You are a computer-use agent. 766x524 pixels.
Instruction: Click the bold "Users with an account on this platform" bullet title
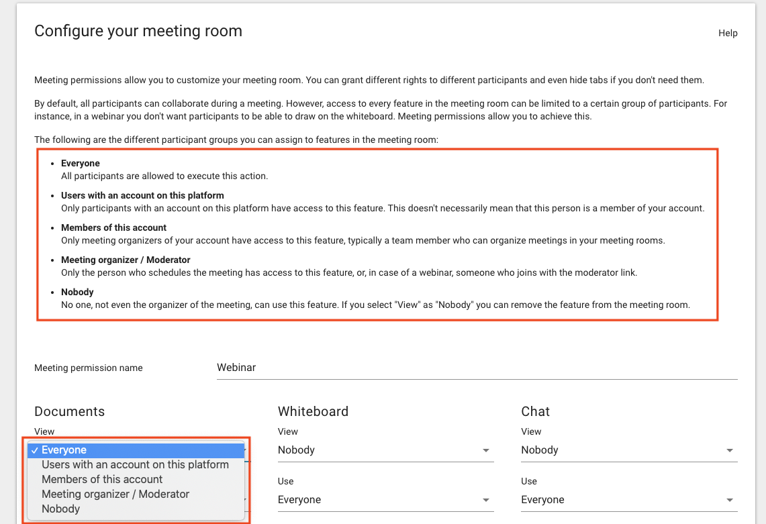[x=142, y=195]
